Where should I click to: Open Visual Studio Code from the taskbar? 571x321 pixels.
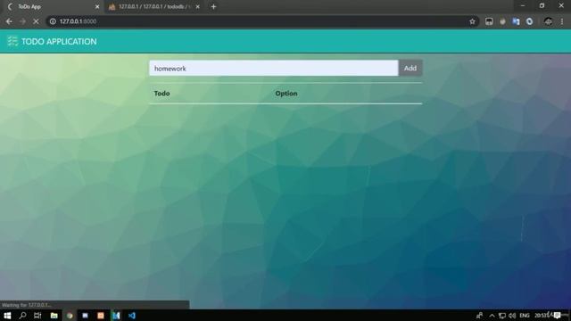pos(132,316)
